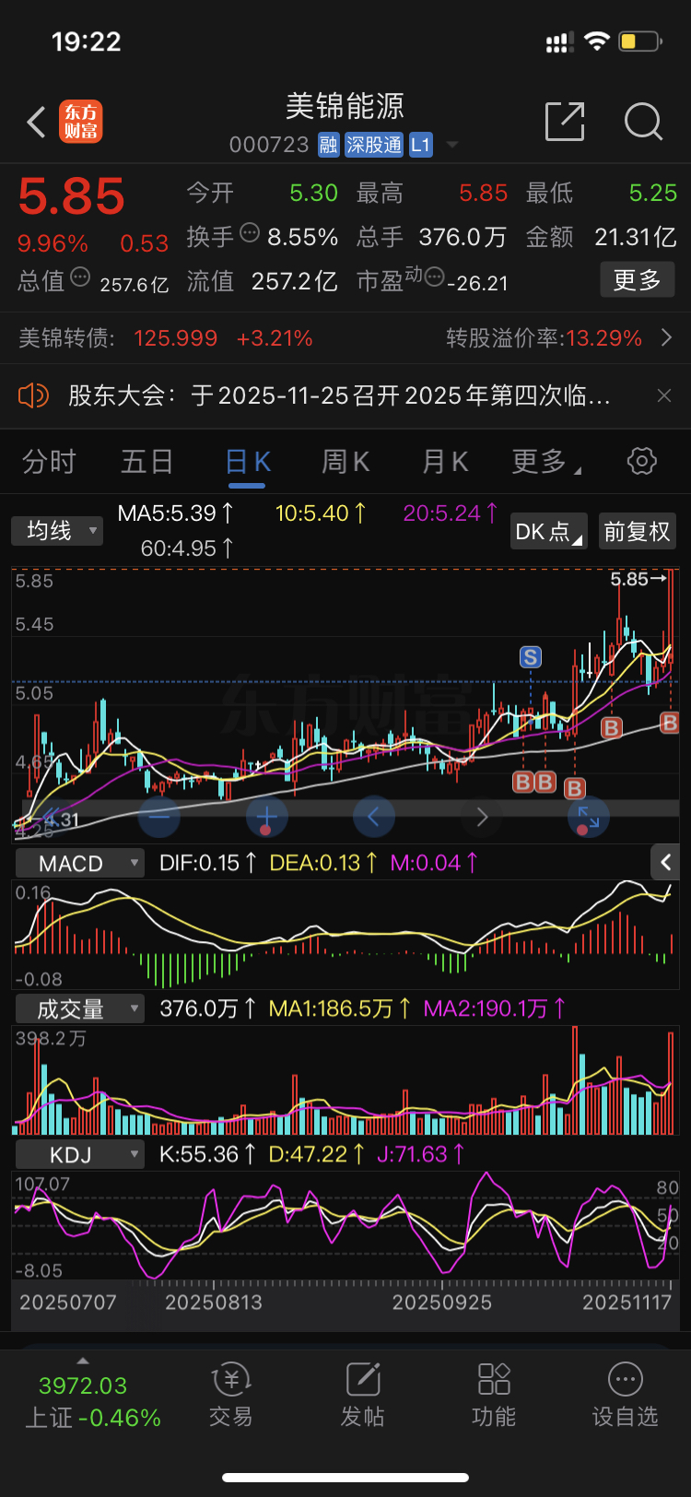
Task: Open 功能 functions icon in bottom bar
Action: tap(494, 1394)
